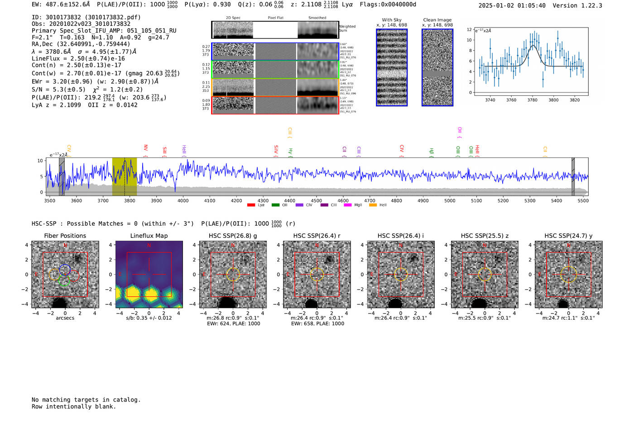Click the s/b: 0.35 +/- 0.012 caption

pyautogui.click(x=149, y=318)
